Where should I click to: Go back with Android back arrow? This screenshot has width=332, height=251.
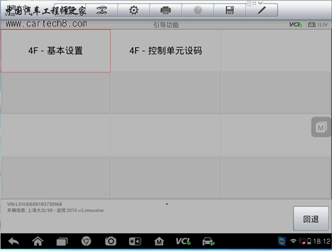coord(14,241)
